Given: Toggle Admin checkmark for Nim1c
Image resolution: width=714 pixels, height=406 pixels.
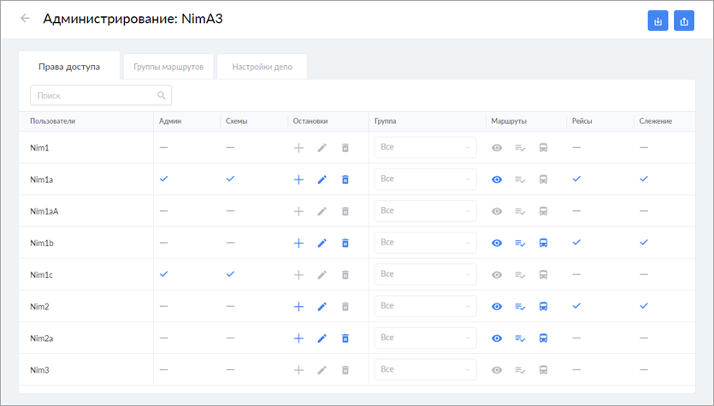Looking at the screenshot, I should tap(164, 274).
